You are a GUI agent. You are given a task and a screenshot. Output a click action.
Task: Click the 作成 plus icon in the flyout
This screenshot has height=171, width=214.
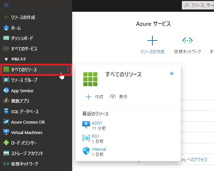[88, 97]
